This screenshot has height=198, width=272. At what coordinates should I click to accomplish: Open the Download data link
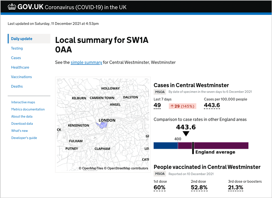(22, 123)
